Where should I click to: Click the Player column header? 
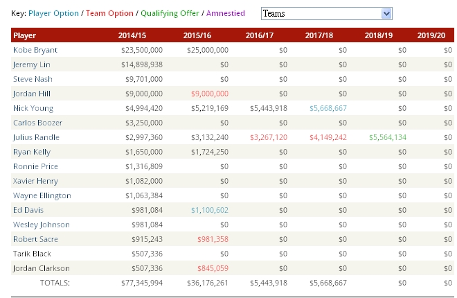[24, 35]
